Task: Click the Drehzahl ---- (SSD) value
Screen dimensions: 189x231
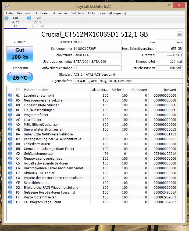Action: tap(169, 55)
